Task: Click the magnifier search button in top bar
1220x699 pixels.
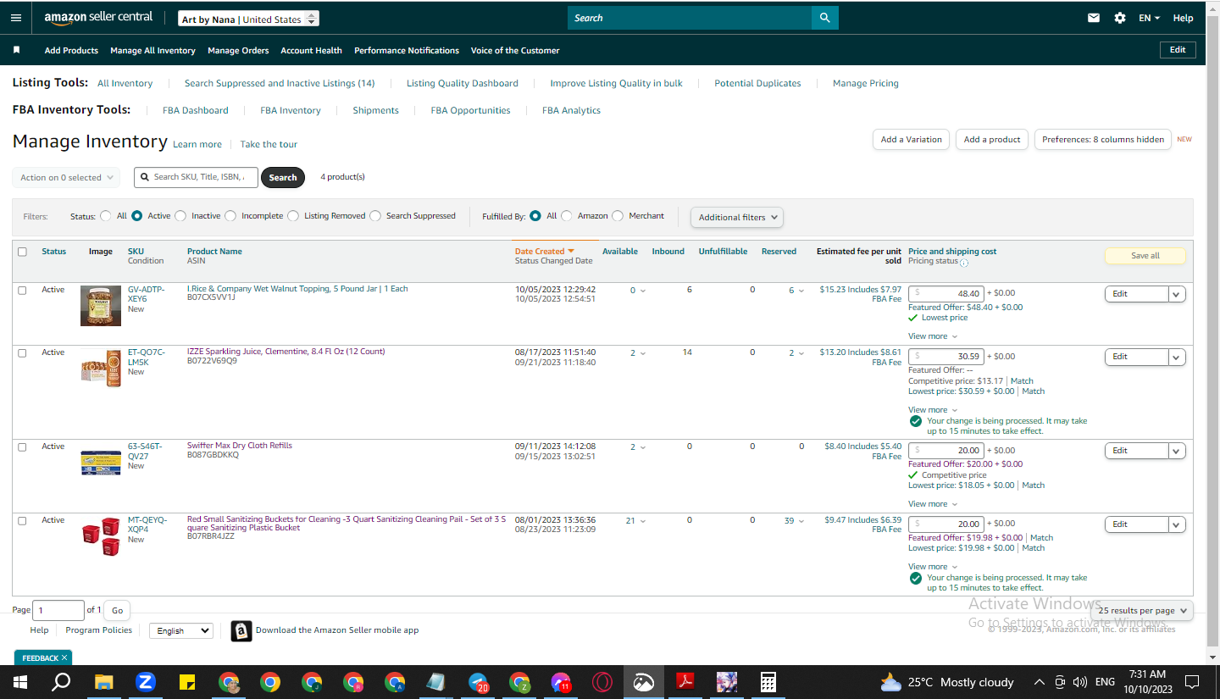Action: (824, 18)
